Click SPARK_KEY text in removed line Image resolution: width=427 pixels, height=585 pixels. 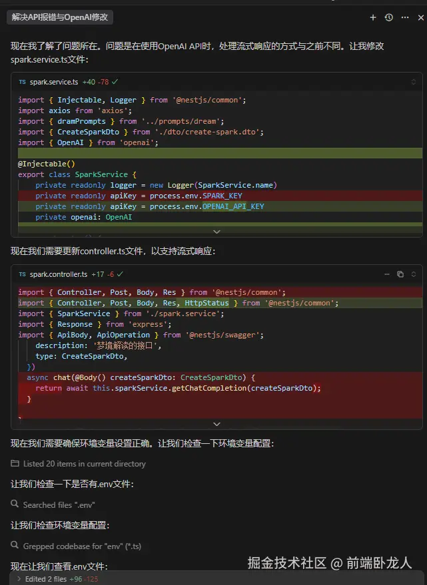click(x=222, y=196)
